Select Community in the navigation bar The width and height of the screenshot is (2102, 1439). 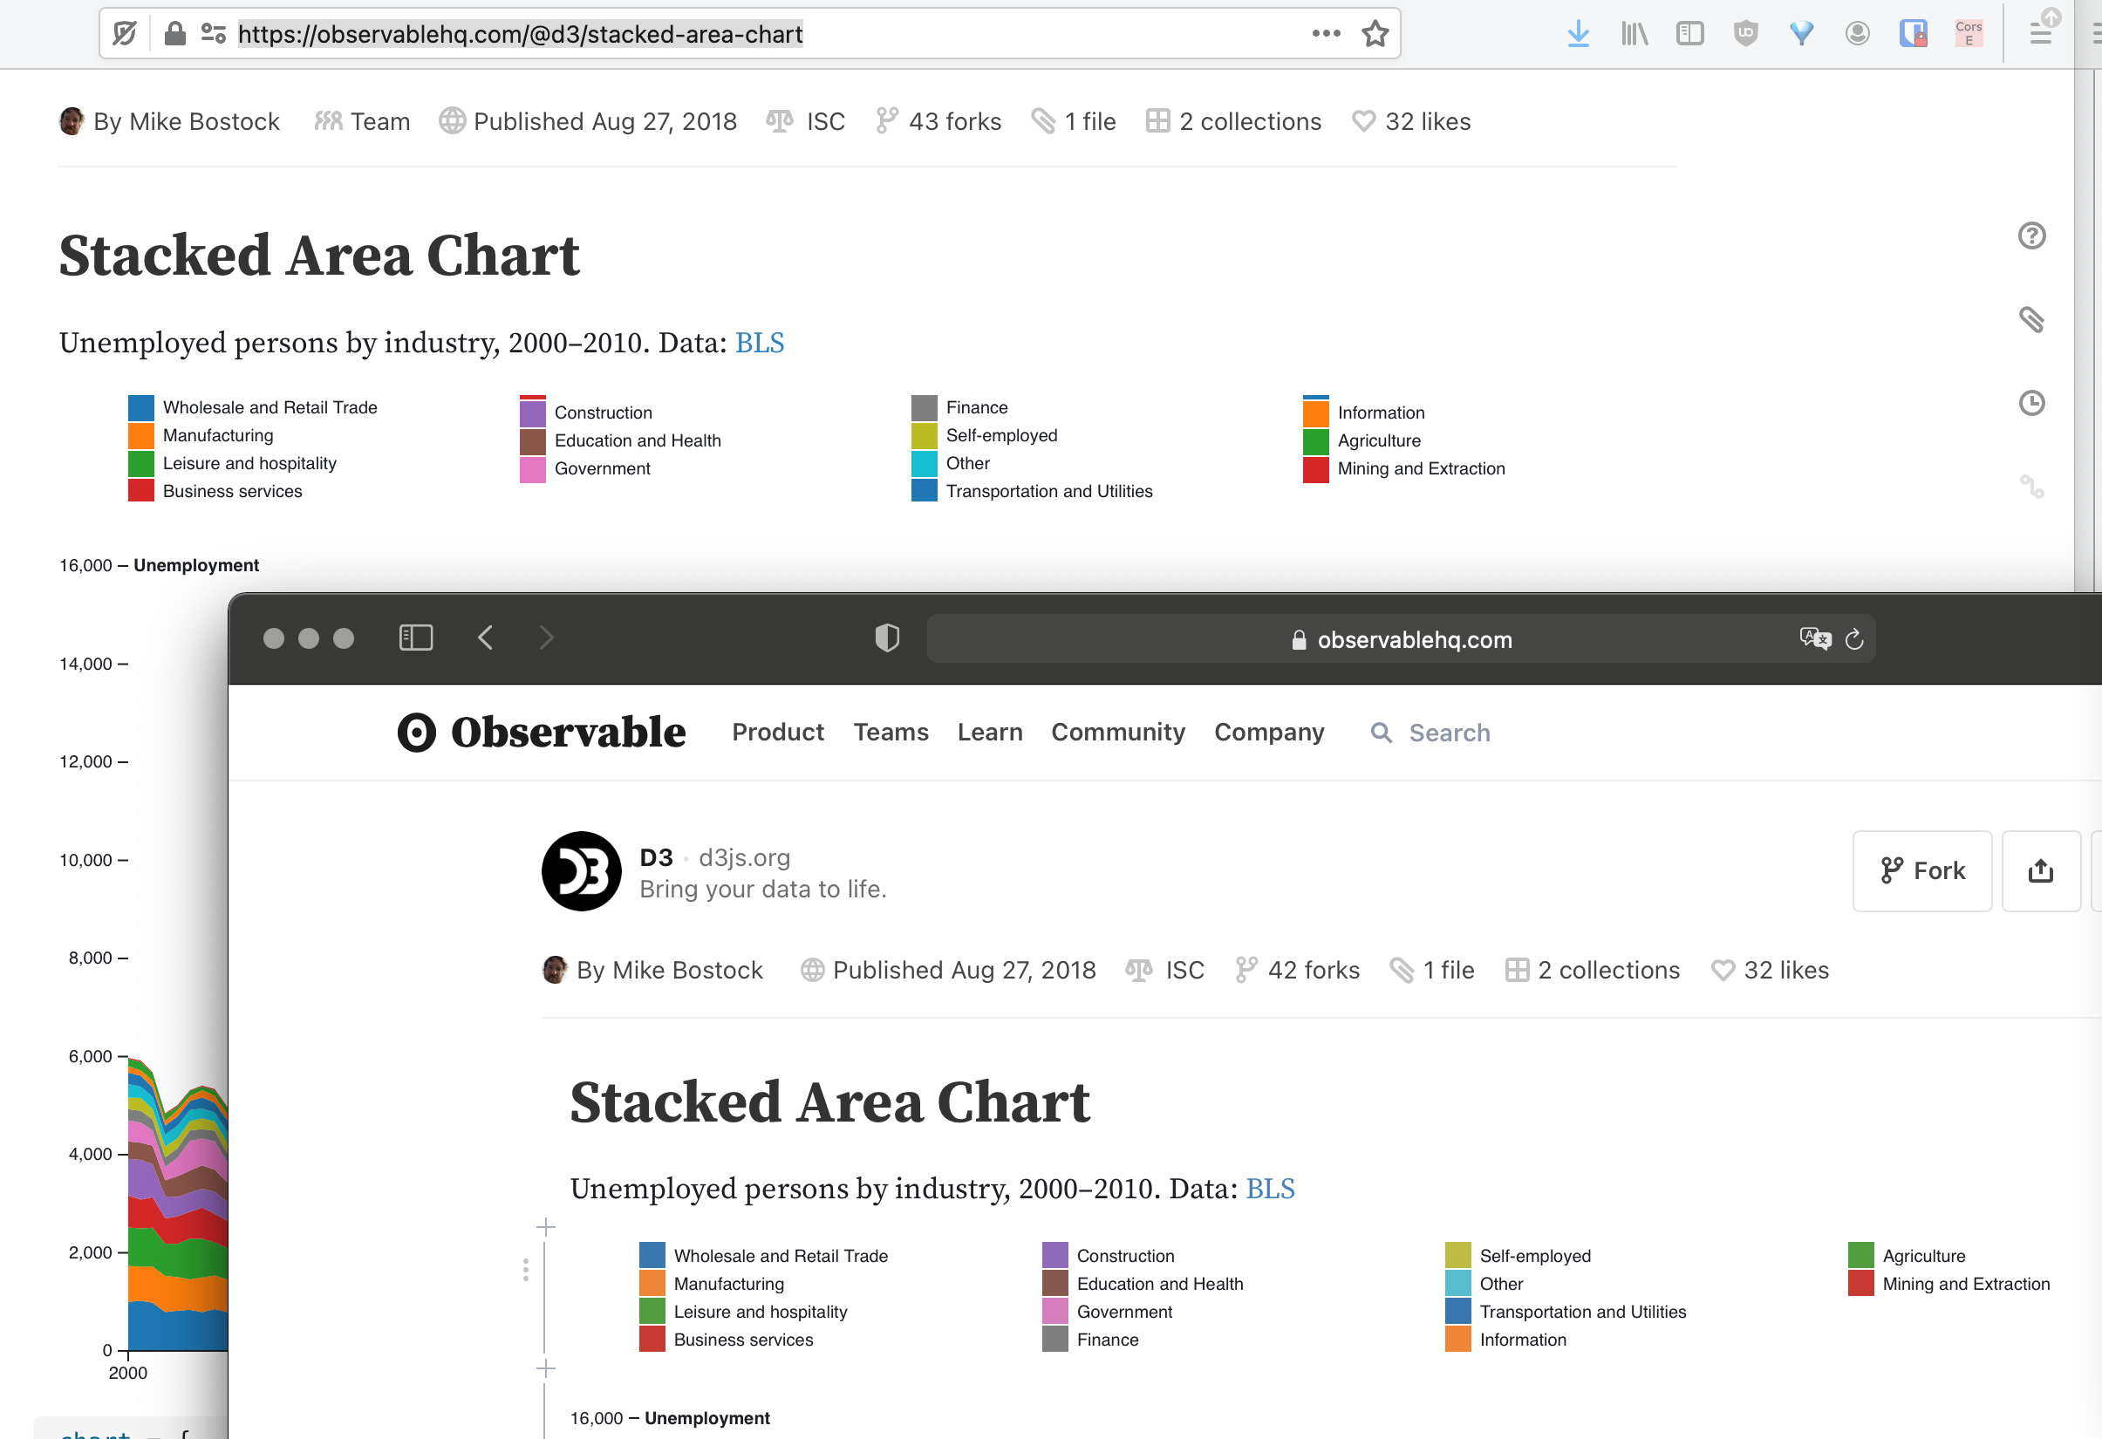1118,733
